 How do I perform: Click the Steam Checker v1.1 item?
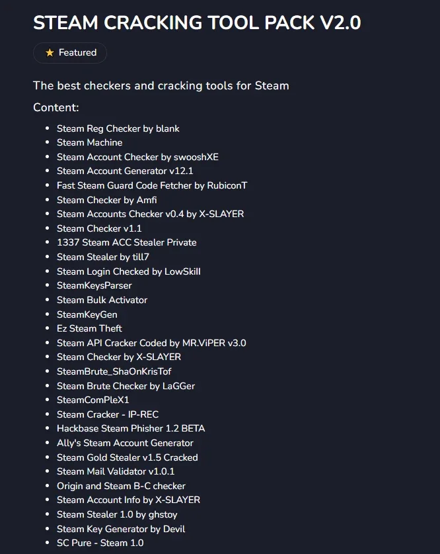click(99, 228)
